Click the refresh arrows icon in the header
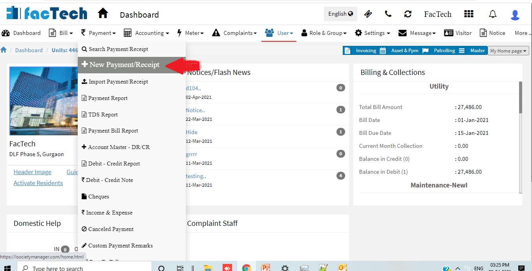This screenshot has height=271, width=532. [x=408, y=14]
